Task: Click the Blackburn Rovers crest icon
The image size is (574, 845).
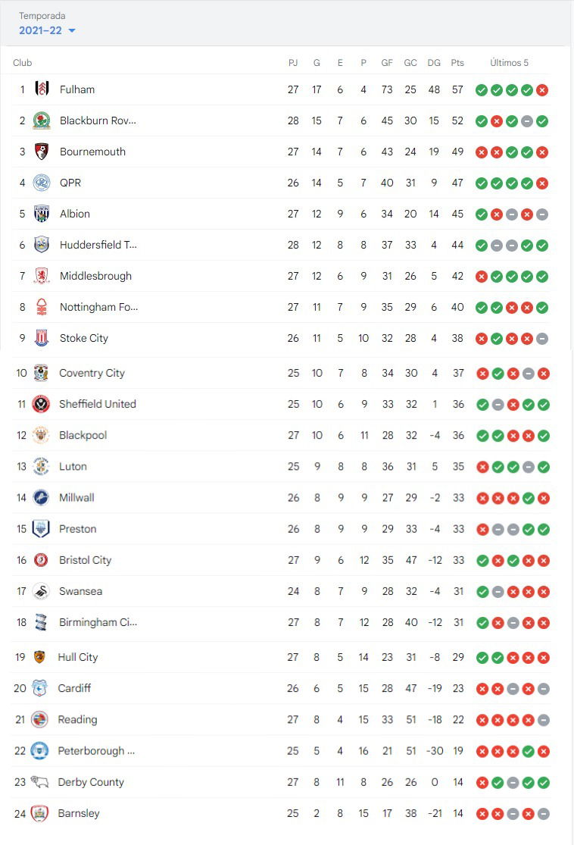Action: [x=42, y=120]
